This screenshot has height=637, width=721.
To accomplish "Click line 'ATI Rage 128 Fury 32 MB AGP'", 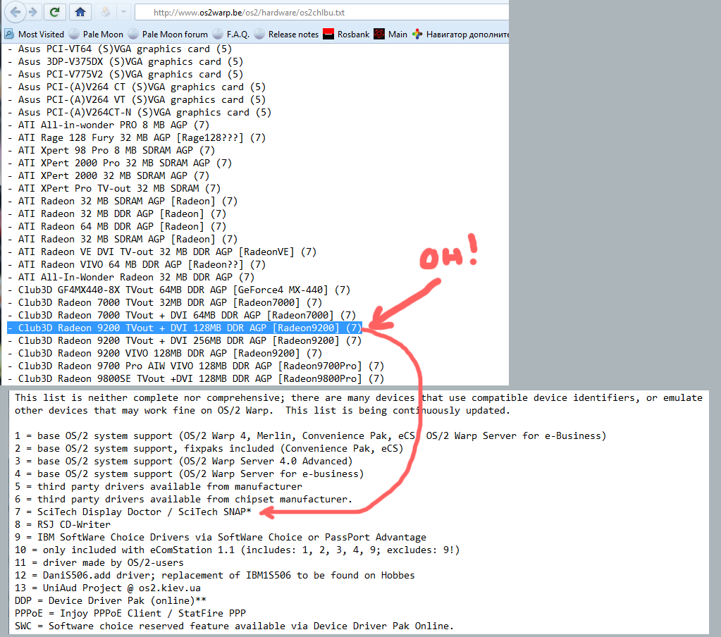I will click(x=137, y=138).
